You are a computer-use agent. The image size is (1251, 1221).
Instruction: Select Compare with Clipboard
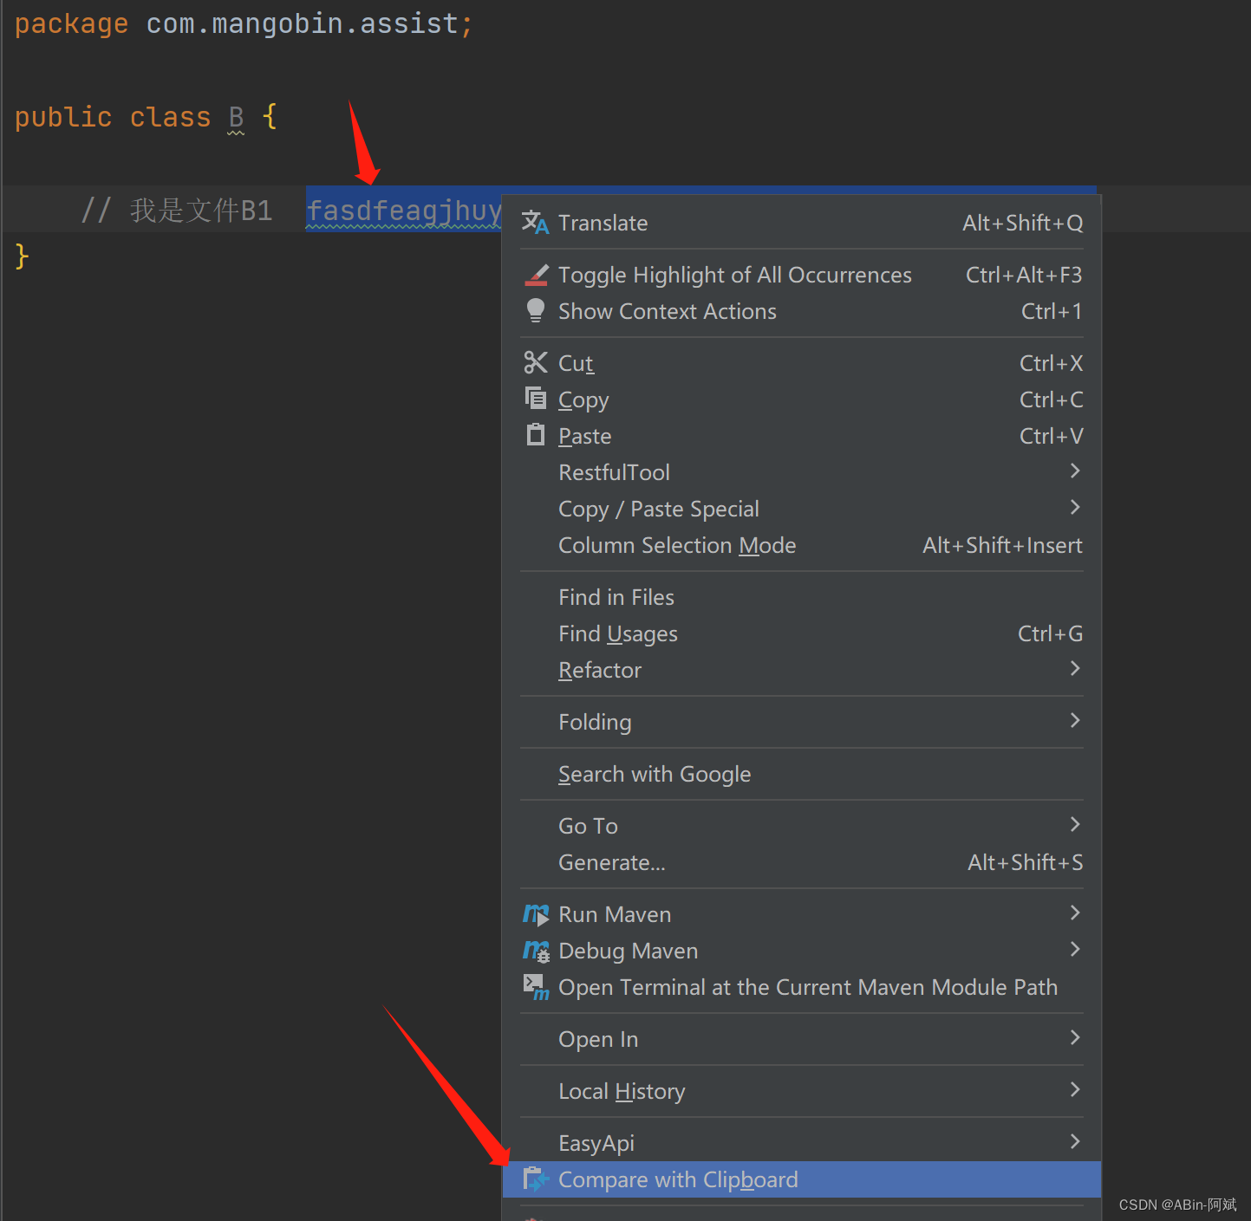[x=801, y=1179]
